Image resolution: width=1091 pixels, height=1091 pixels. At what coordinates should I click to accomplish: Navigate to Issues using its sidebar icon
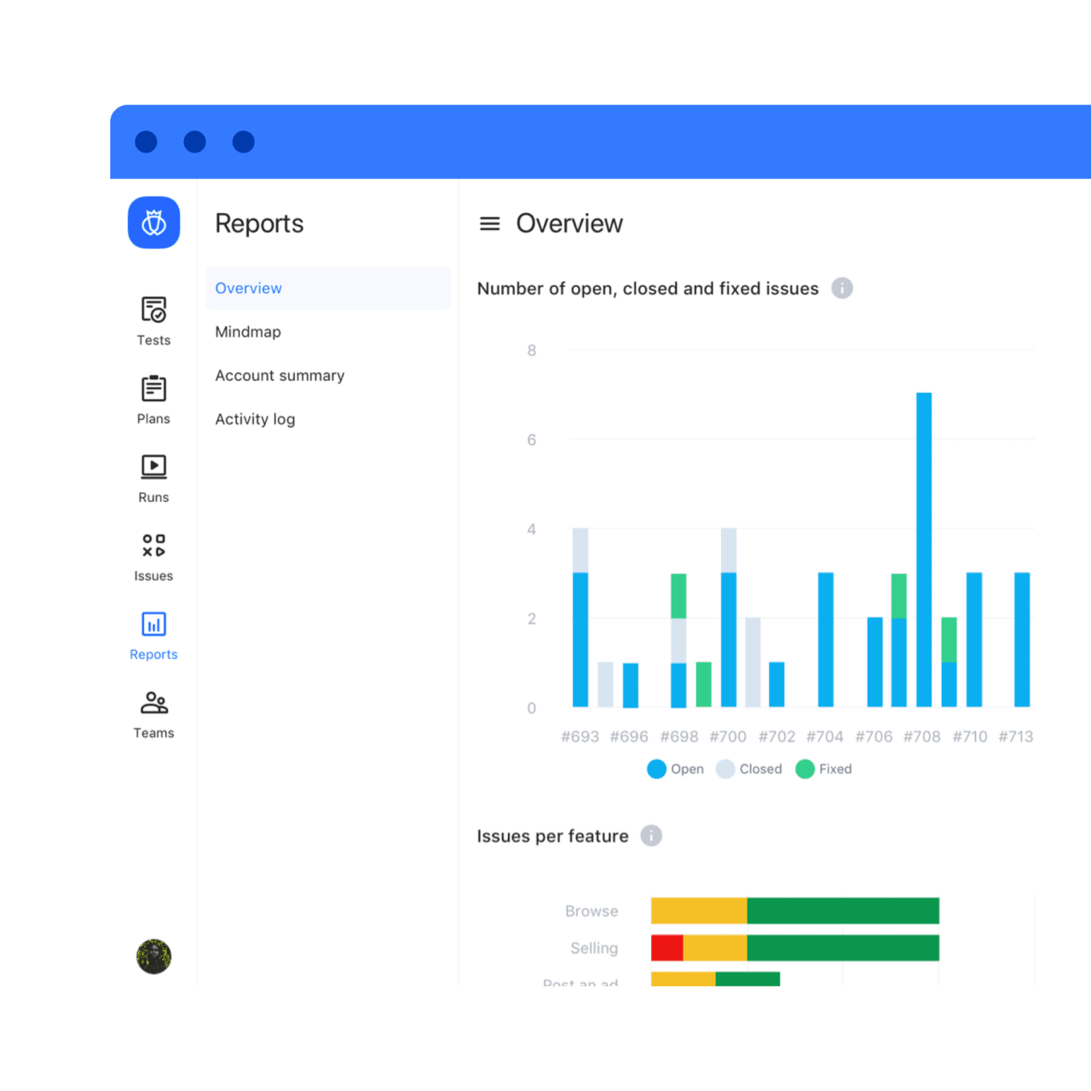[x=153, y=545]
